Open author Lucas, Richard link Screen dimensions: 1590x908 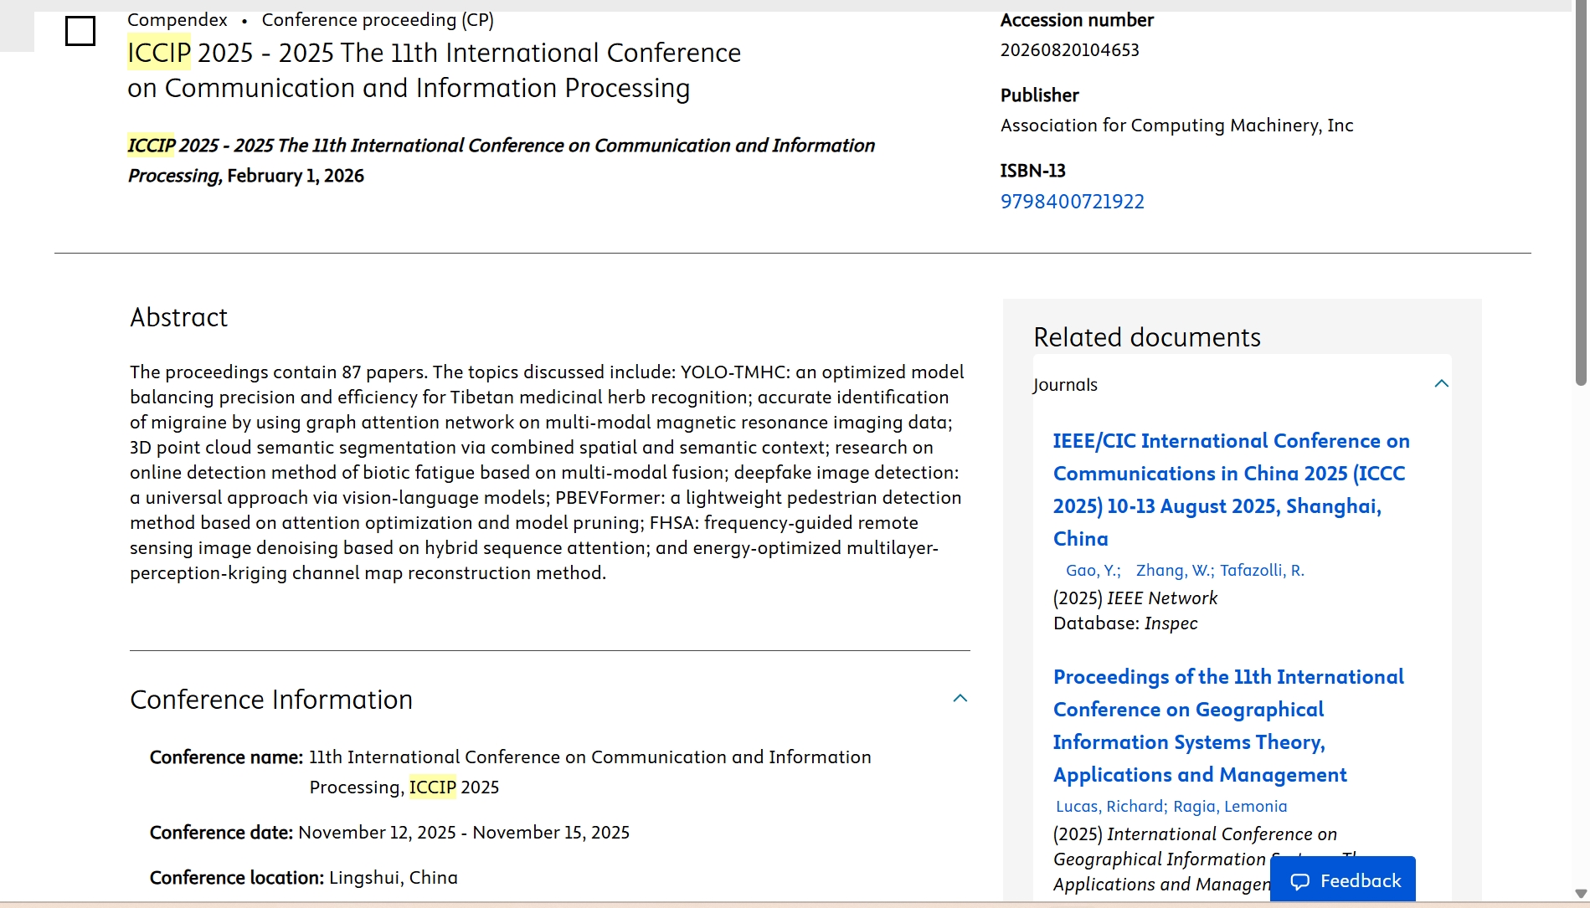(1110, 807)
